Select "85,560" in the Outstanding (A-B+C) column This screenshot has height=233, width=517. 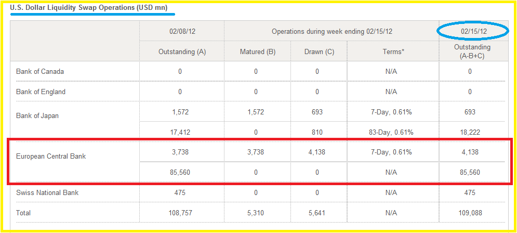[470, 172]
